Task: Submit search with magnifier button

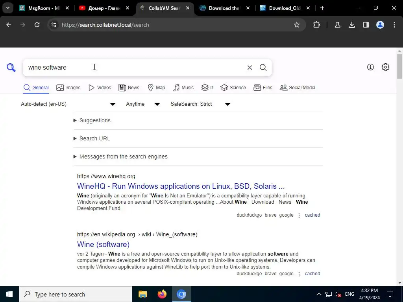Action: tap(263, 68)
